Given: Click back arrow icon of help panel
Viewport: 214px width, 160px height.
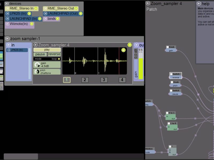Looking at the screenshot, I should [199, 4].
